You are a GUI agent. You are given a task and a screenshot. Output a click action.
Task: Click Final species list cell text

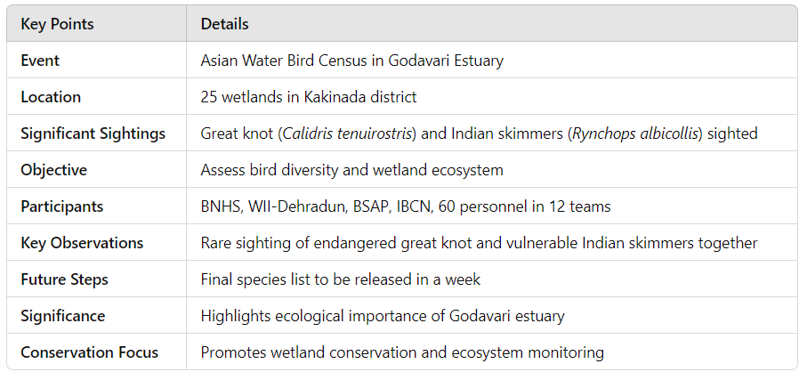click(341, 279)
